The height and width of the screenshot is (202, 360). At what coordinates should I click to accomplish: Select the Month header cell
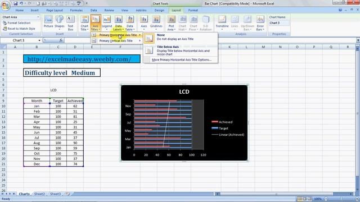pyautogui.click(x=37, y=101)
